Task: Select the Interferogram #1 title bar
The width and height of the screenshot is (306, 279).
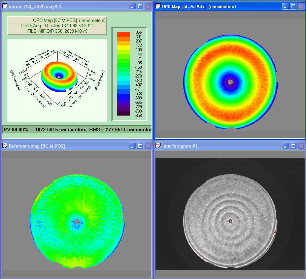Action: [x=219, y=146]
